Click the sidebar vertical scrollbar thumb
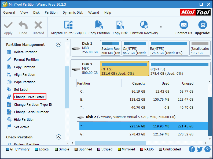The width and height of the screenshot is (213, 159). coord(67,87)
